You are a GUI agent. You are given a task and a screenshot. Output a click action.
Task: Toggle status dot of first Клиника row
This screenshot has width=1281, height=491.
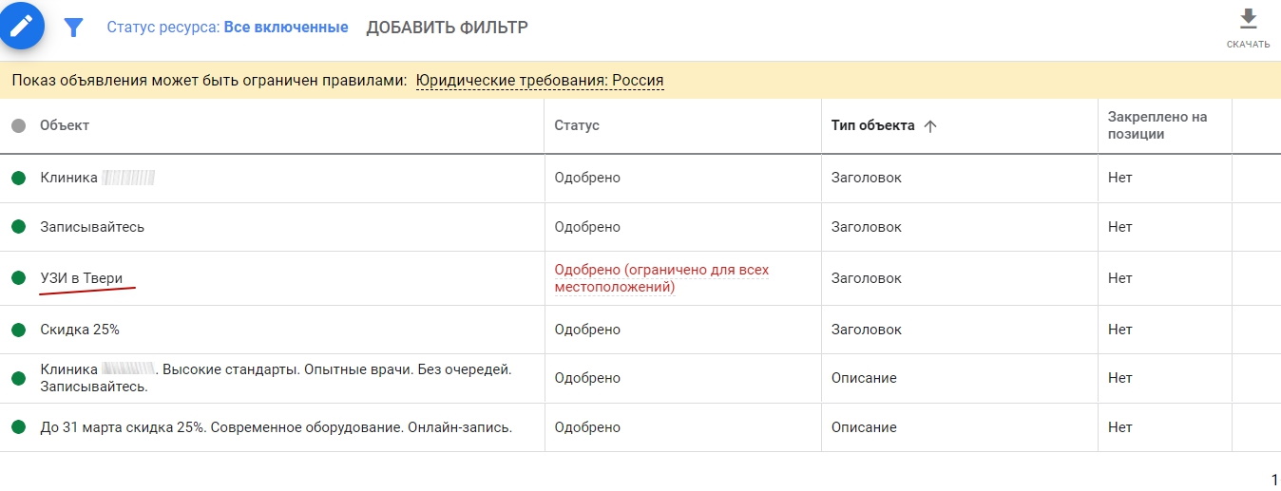pyautogui.click(x=18, y=178)
